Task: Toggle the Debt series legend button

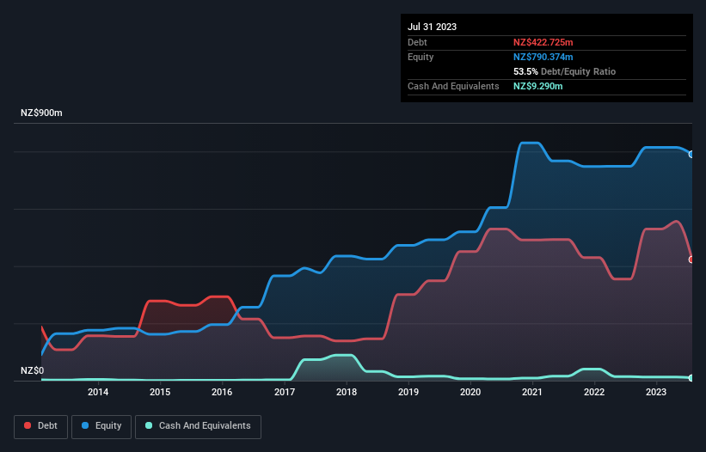Action: pos(41,426)
